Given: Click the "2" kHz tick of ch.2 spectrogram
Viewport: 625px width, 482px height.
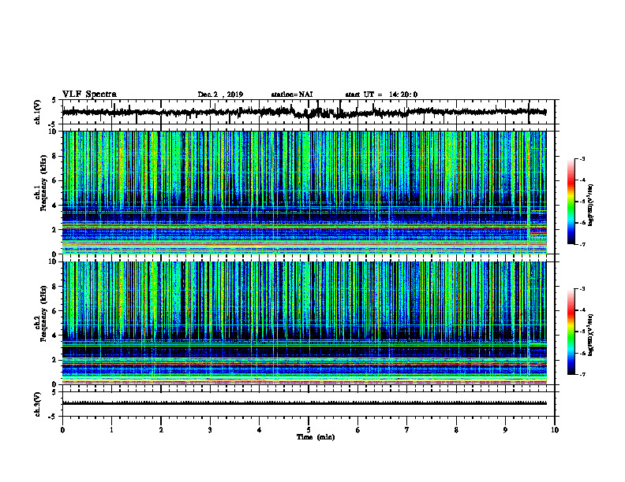Looking at the screenshot, I should tap(55, 360).
